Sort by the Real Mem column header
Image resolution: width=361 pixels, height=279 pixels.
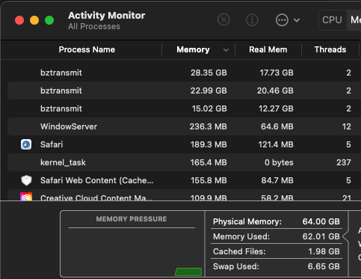(x=268, y=49)
